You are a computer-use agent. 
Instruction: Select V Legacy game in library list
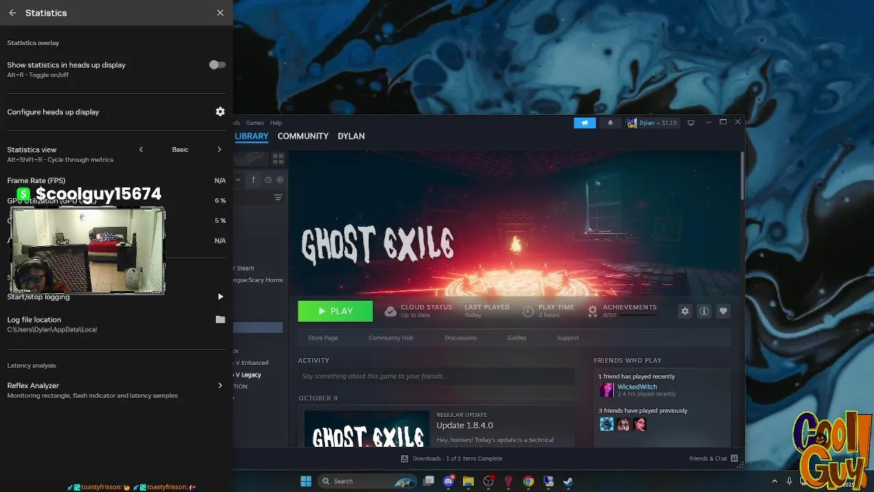coord(249,374)
